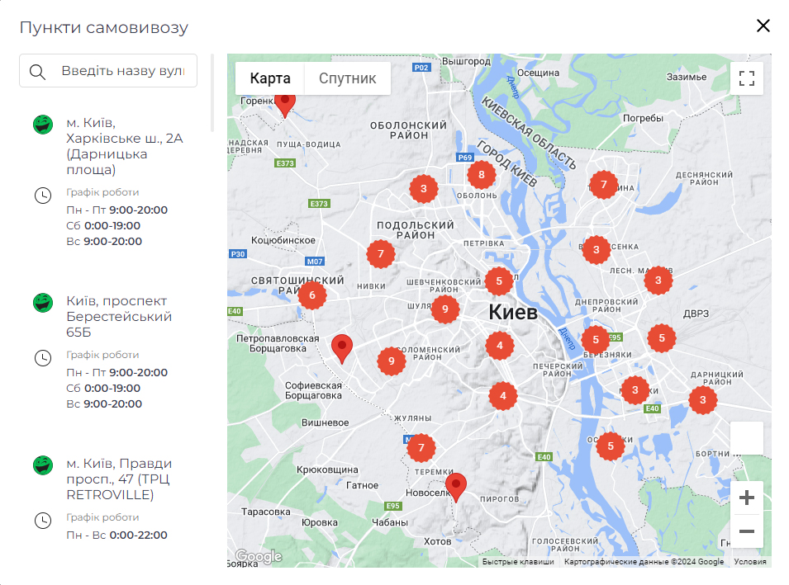Open Быстрые клавиши keyboard shortcuts

518,561
